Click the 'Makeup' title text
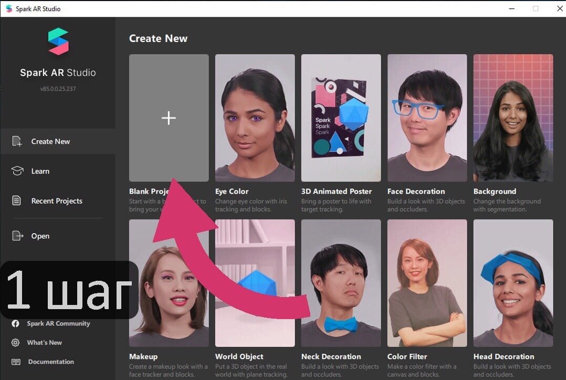 (143, 356)
